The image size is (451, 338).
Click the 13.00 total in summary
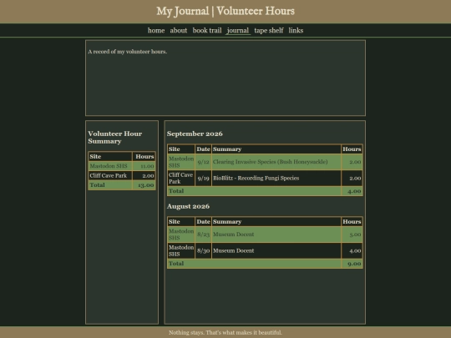(x=144, y=185)
